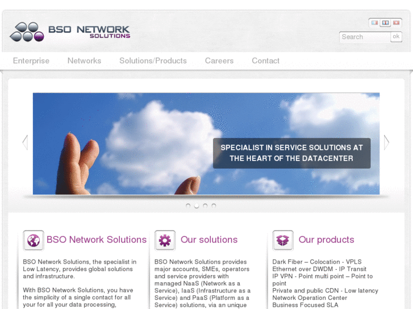Image resolution: width=413 pixels, height=309 pixels.
Task: Go to the Careers page
Action: [219, 61]
